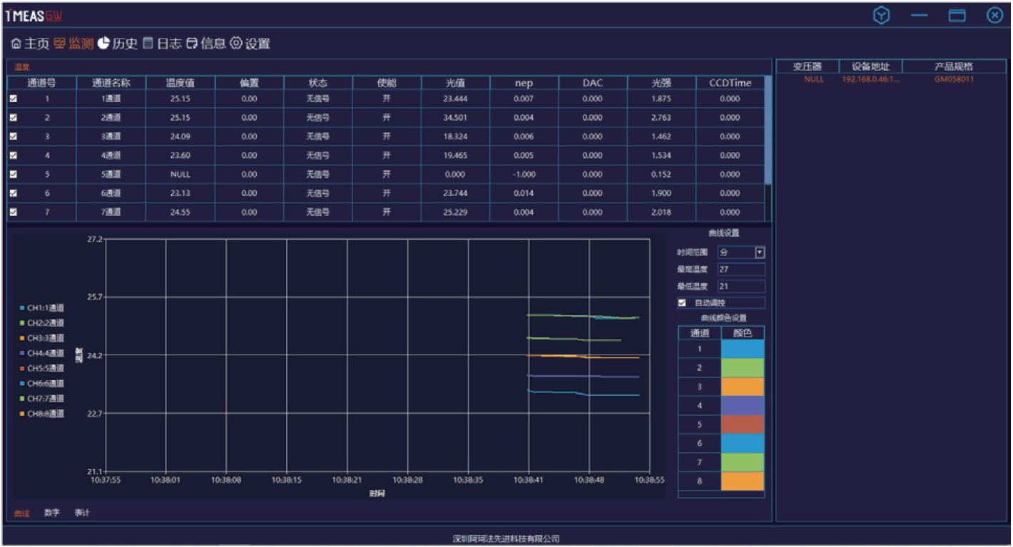Toggle the channel 5 row checkbox
This screenshot has height=547, width=1013.
point(13,175)
